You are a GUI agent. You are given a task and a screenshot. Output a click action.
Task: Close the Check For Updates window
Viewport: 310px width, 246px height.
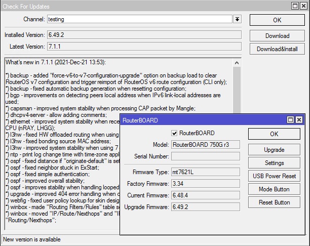coord(303,6)
